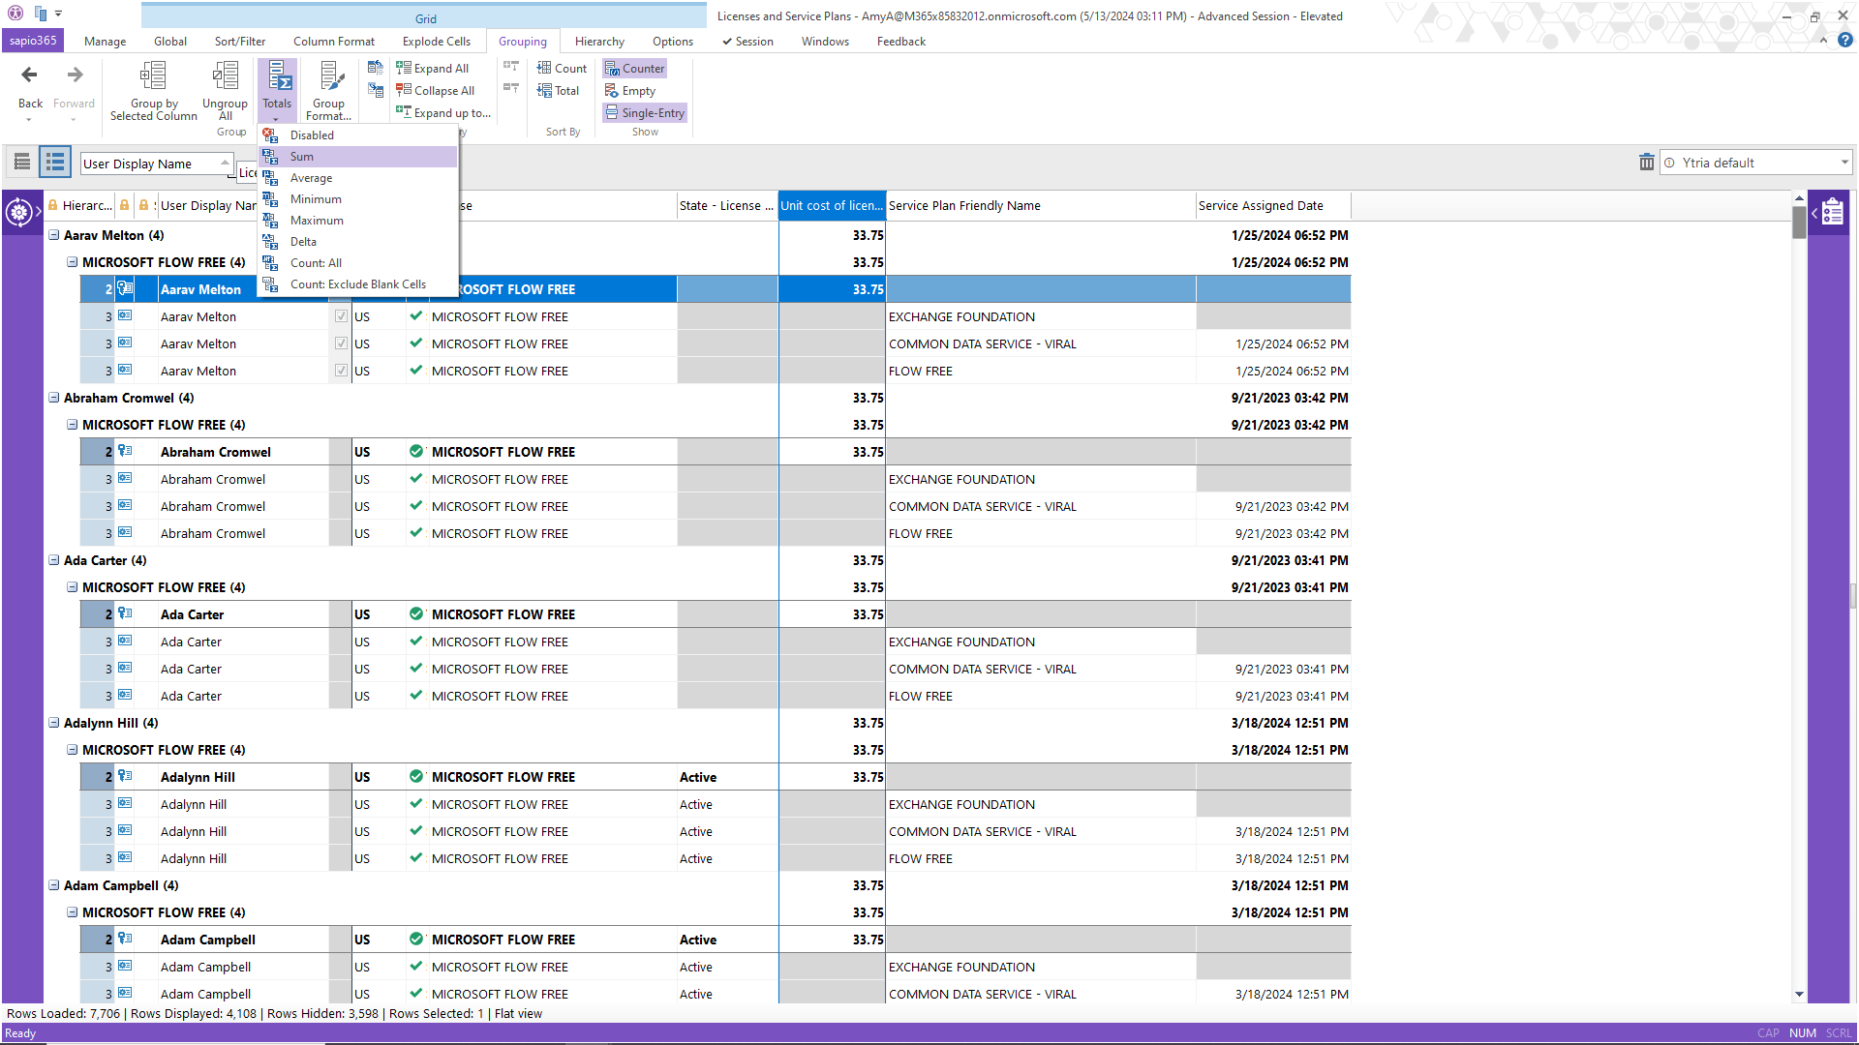This screenshot has height=1045, width=1859.
Task: Click the Group Format brush icon
Action: click(x=330, y=75)
